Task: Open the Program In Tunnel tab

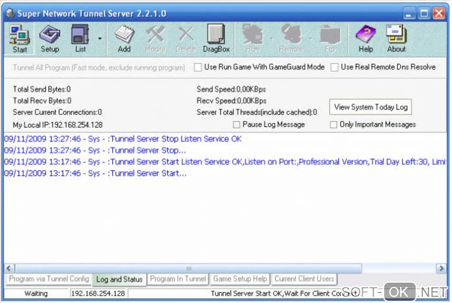Action: (178, 279)
